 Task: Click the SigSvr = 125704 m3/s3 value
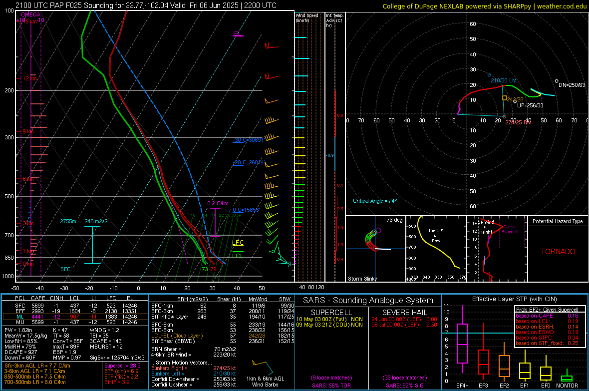click(117, 358)
